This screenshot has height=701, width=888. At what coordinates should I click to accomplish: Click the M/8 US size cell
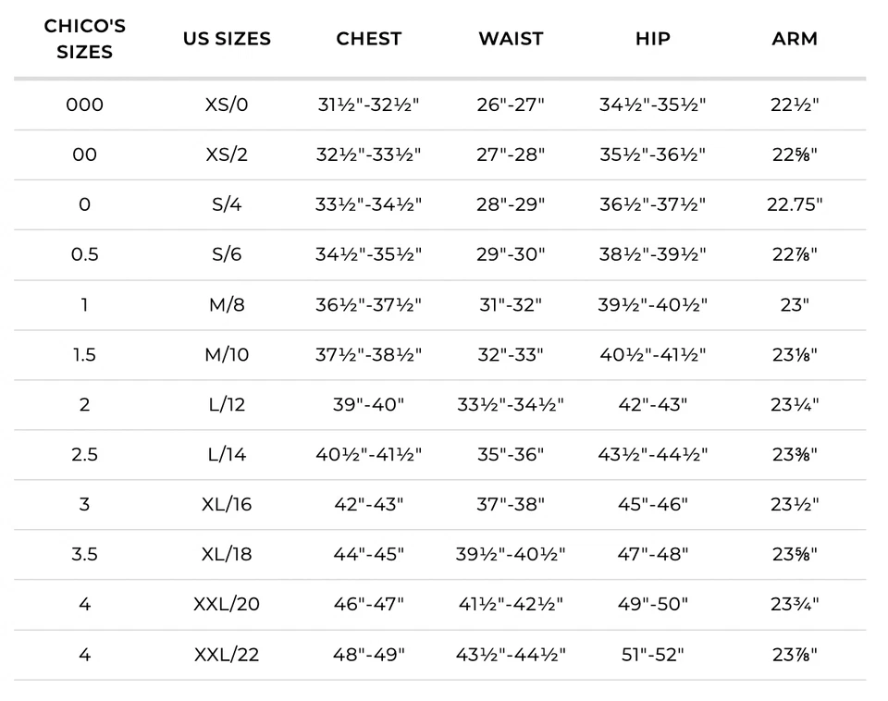tap(227, 304)
